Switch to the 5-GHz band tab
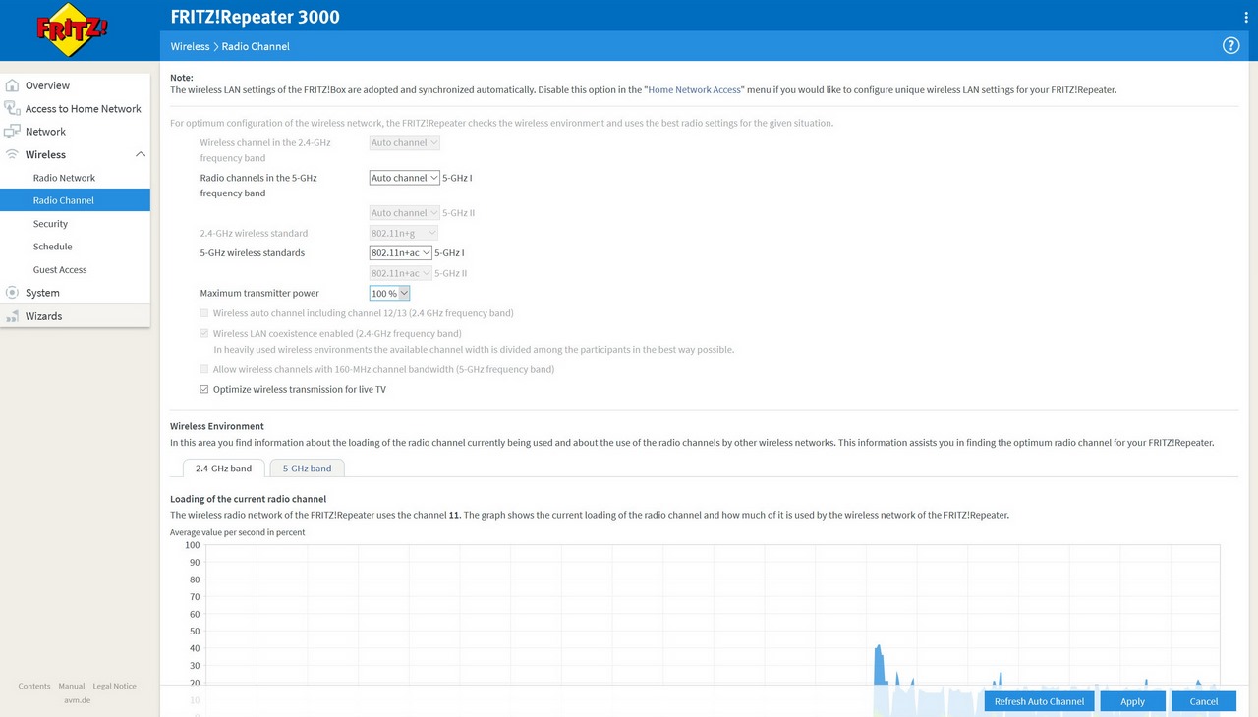This screenshot has height=717, width=1258. (307, 469)
